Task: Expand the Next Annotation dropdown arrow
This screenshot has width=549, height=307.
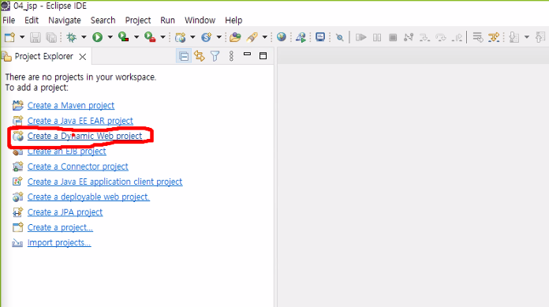Action: tap(527, 37)
